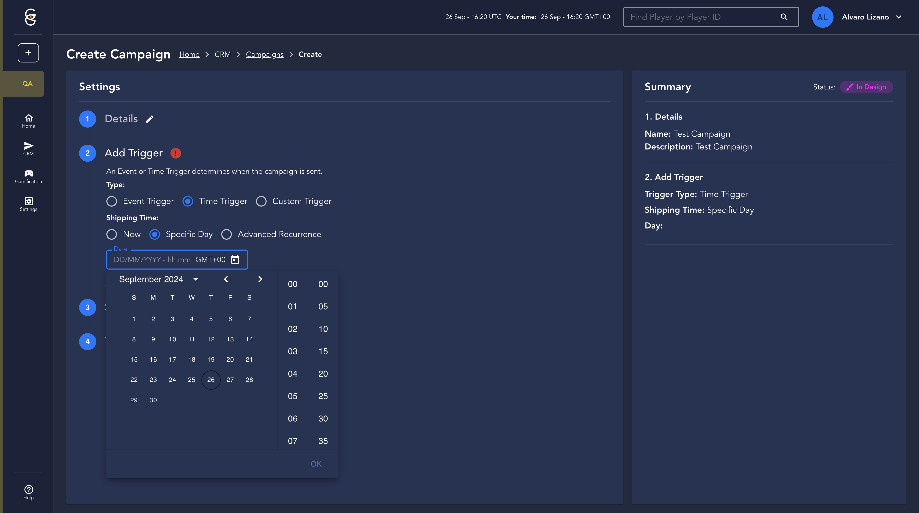Click the search magnifier icon

[784, 17]
